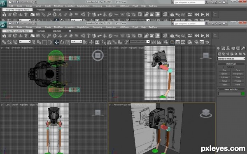247x154 pixels.
Task: Select the Select and Link tool
Action: click(4, 42)
